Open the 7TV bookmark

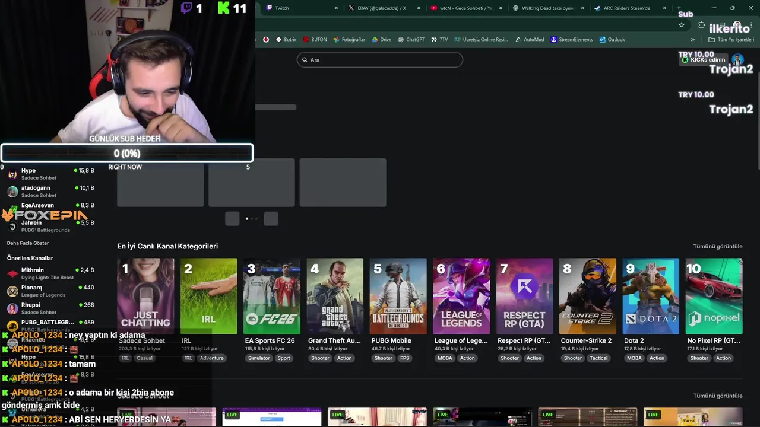(x=439, y=40)
